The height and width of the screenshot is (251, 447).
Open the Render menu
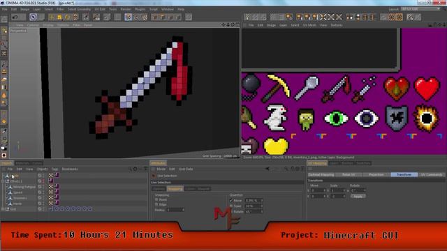pos(126,9)
